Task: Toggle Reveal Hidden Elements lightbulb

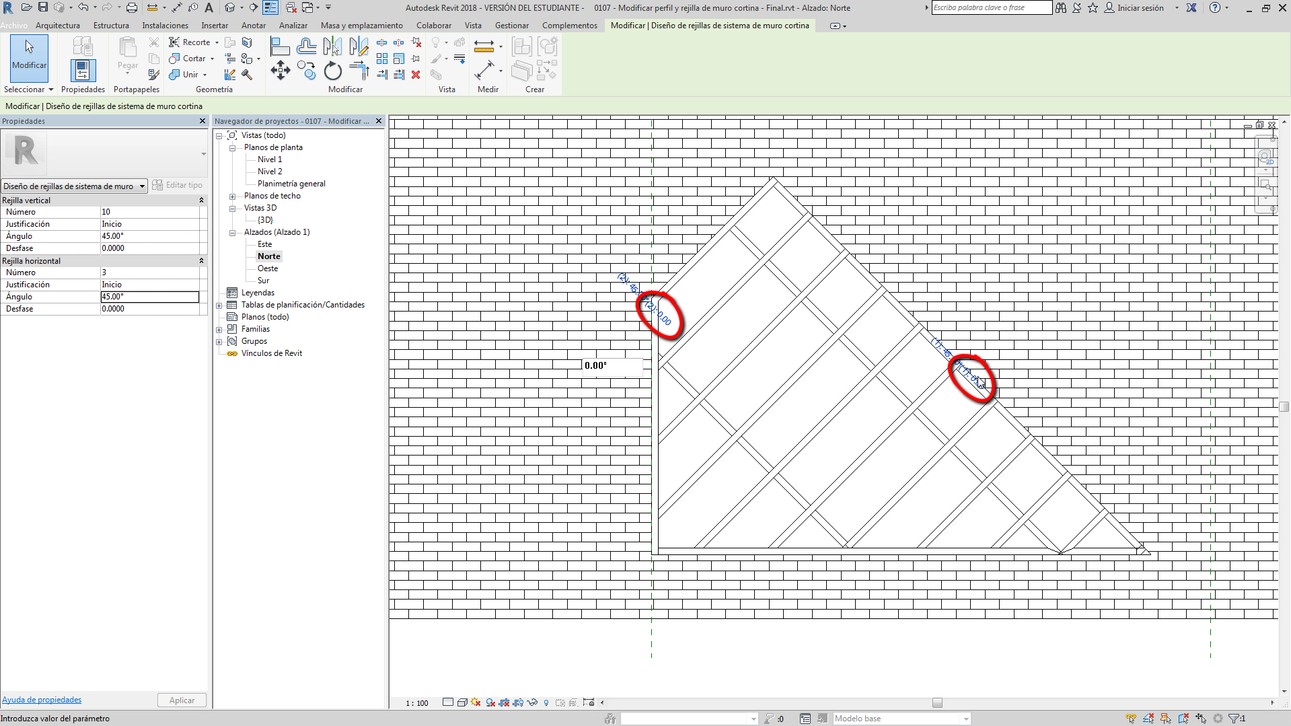Action: point(546,702)
